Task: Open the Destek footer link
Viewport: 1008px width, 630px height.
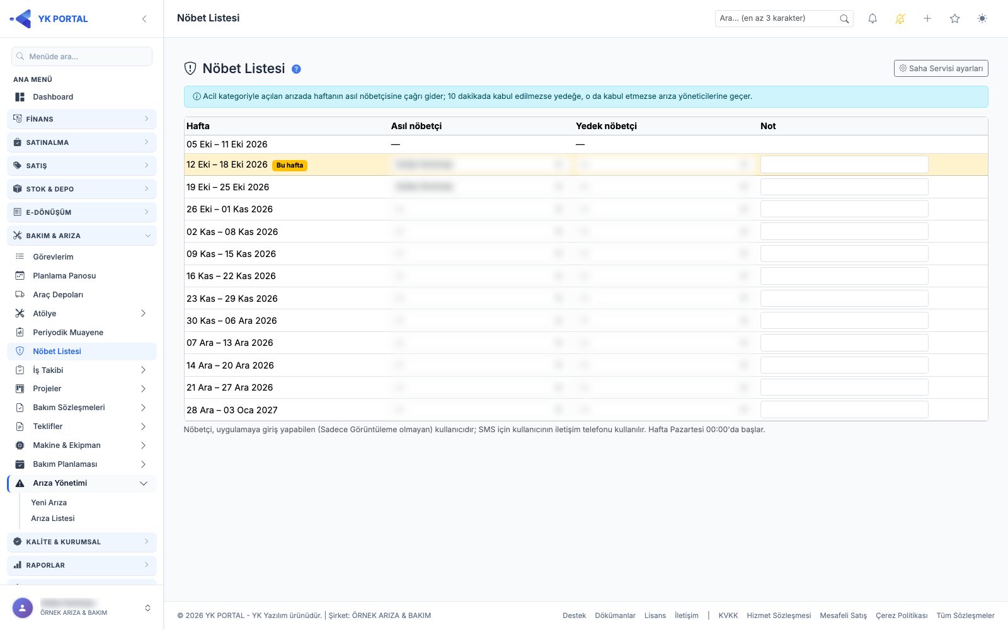Action: pos(574,616)
